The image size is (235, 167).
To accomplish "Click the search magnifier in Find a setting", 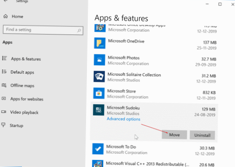I will 79,30.
